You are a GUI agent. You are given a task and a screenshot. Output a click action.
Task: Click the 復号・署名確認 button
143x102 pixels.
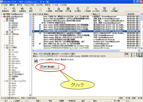click(x=49, y=67)
